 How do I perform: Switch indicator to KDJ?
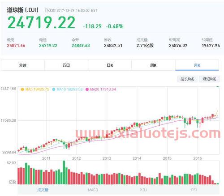[x=143, y=190]
